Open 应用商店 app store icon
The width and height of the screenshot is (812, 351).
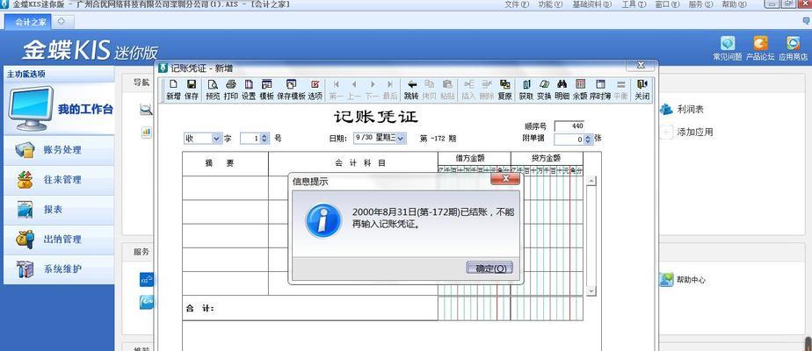click(x=793, y=48)
